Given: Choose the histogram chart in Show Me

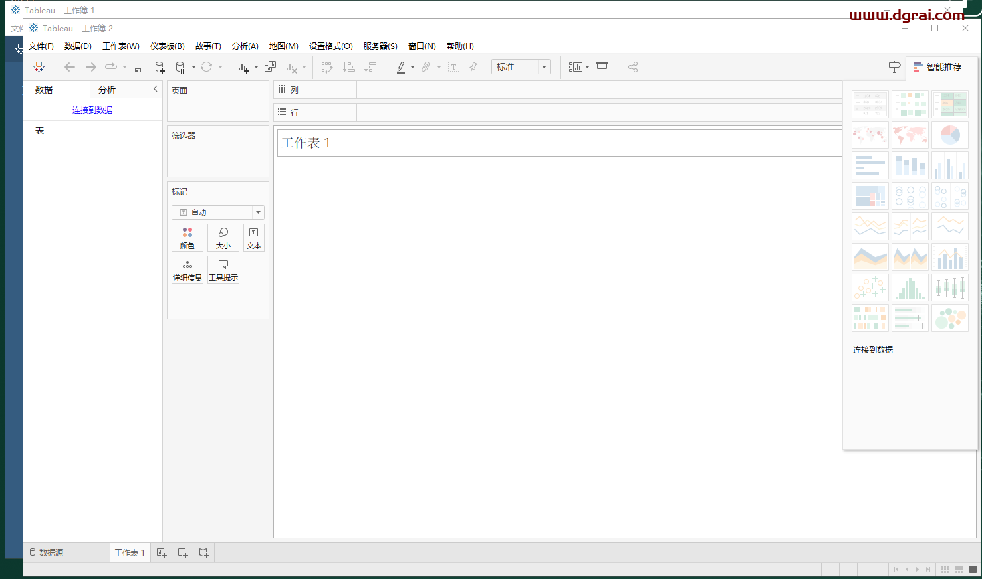Looking at the screenshot, I should (x=910, y=288).
